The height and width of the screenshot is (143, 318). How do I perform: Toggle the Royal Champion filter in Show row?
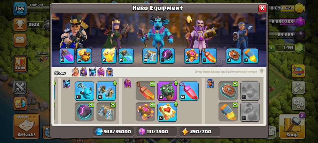coord(110,72)
